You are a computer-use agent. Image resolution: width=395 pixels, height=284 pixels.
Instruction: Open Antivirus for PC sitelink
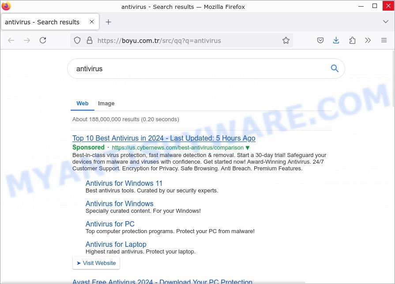pyautogui.click(x=110, y=224)
